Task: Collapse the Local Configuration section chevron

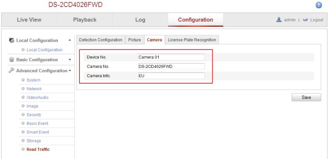Action: (x=70, y=40)
